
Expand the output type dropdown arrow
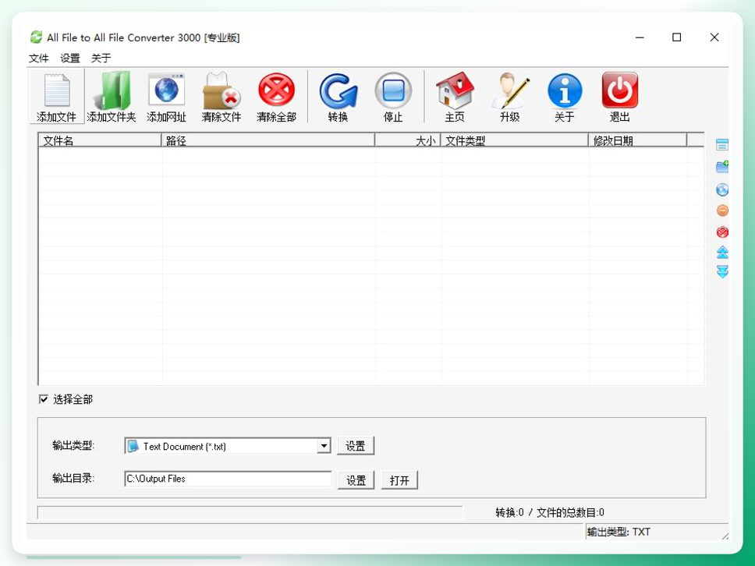(324, 446)
